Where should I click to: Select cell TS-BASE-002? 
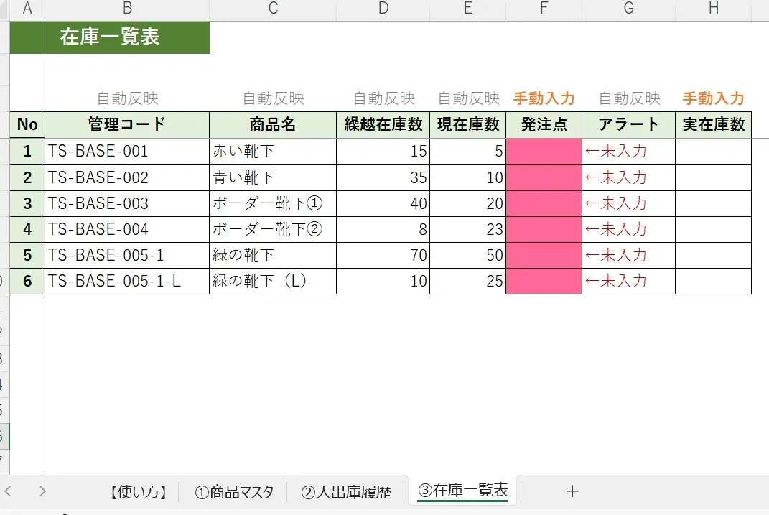click(x=127, y=177)
